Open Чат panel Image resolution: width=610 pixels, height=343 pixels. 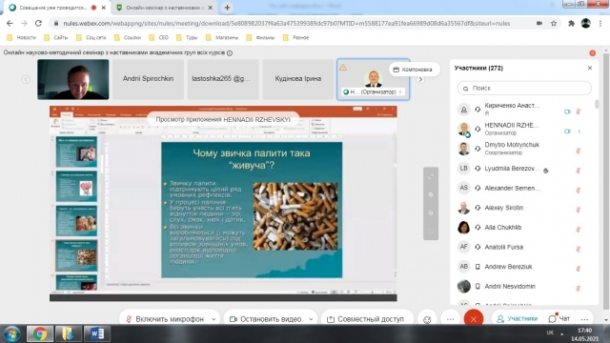coord(559,319)
